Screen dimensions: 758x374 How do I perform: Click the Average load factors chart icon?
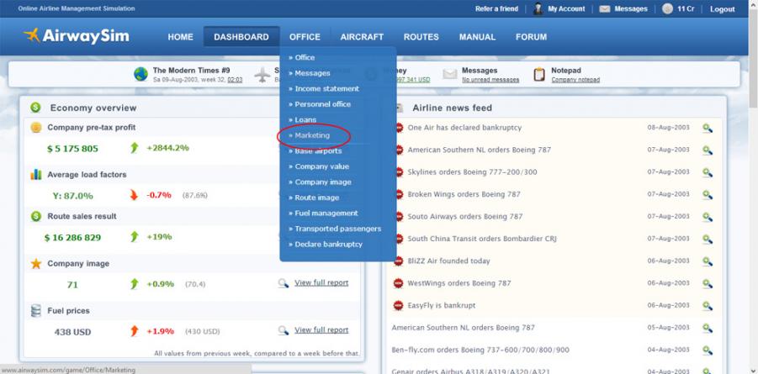[x=36, y=175]
